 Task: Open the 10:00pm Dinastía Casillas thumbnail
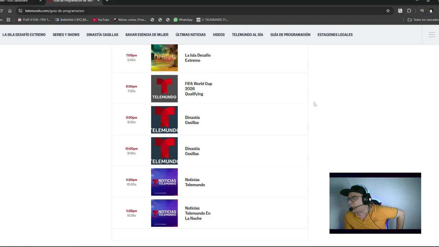[164, 151]
